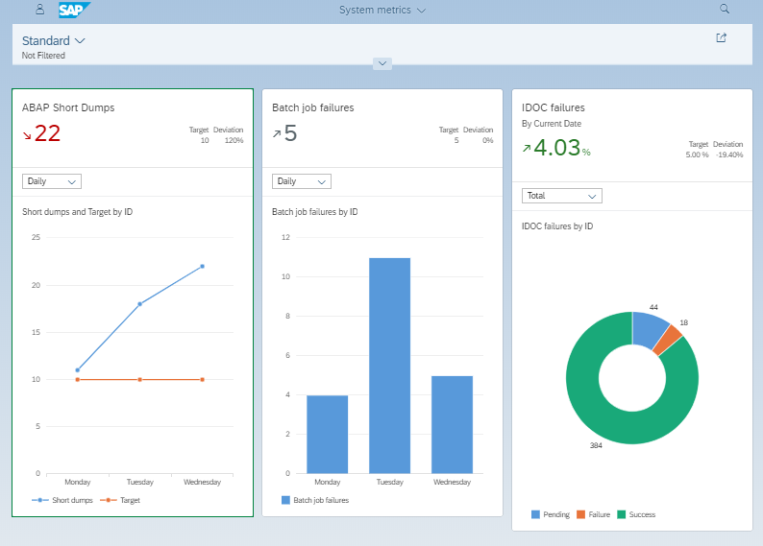Expand the Standard variant dropdown
The height and width of the screenshot is (546, 763).
[x=54, y=41]
